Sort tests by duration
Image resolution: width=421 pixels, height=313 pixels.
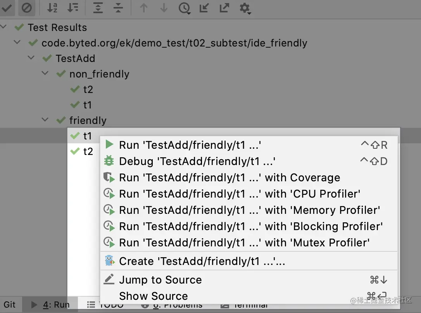(72, 8)
